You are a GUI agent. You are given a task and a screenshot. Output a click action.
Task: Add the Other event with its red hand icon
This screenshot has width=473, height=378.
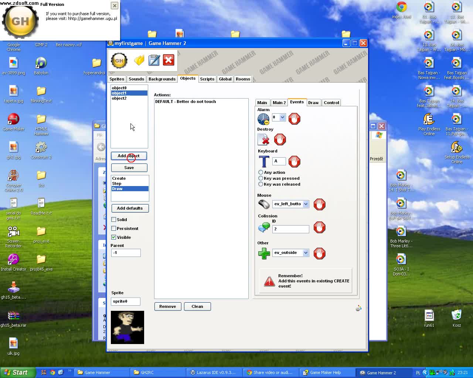[320, 253]
